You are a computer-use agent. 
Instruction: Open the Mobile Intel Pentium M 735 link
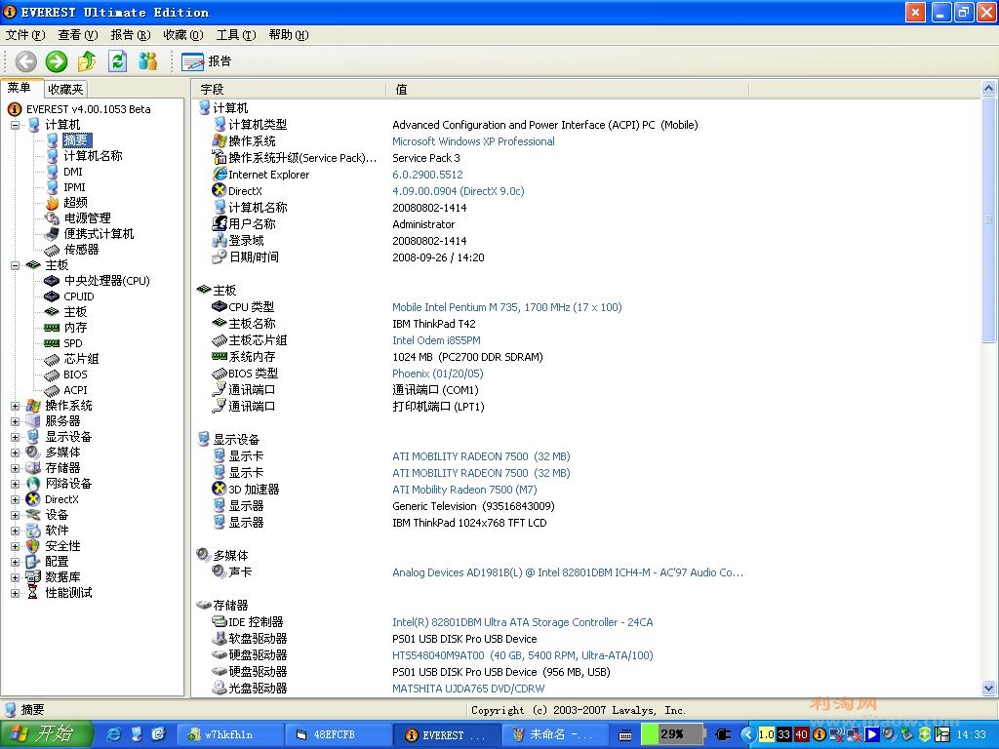(507, 307)
